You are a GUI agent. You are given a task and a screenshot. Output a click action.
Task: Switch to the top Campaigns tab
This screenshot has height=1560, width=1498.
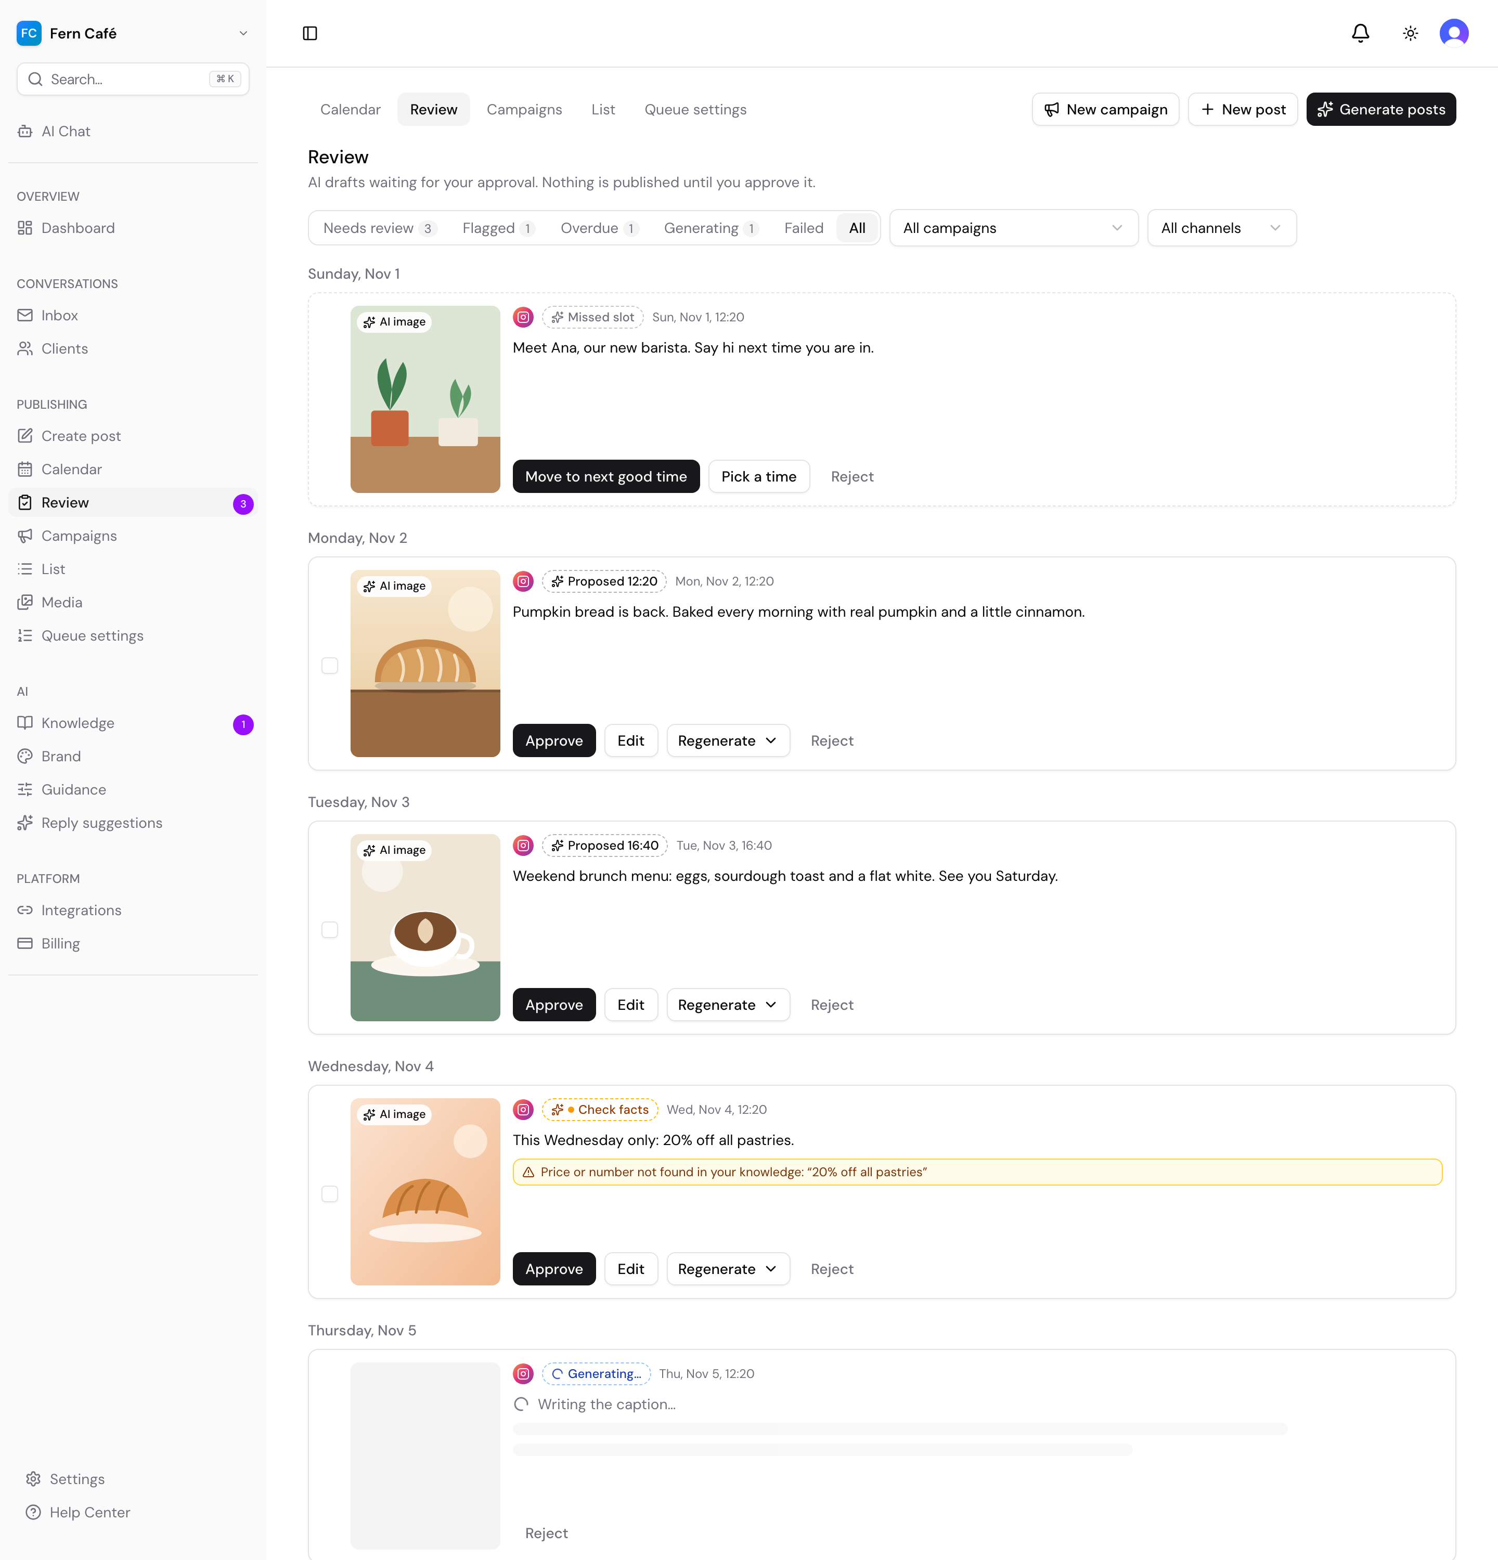pos(524,110)
